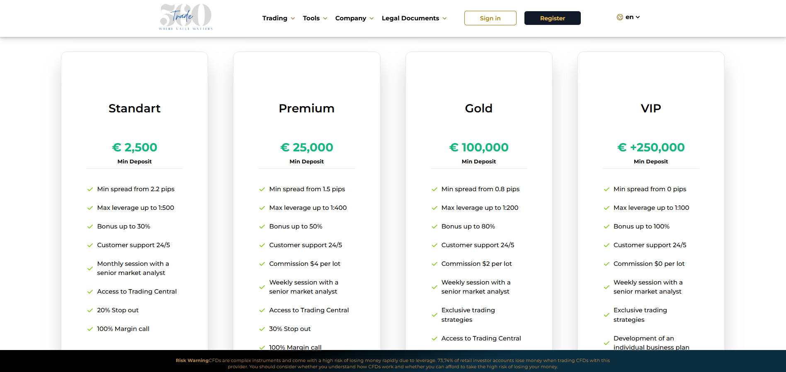Select the Standart account card title

coord(134,108)
